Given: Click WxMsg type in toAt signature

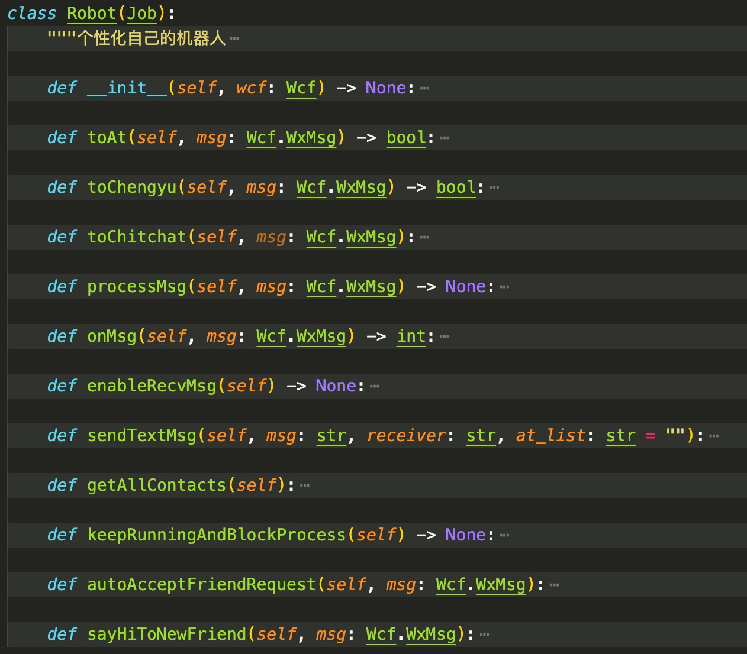Looking at the screenshot, I should pos(311,138).
